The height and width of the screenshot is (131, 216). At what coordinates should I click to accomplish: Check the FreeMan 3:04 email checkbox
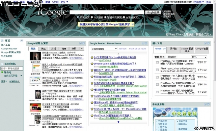click(x=157, y=77)
